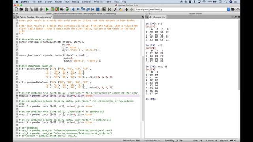Screen dimensions: 253x142
Task: Run file with the green play button
Action: point(47,9)
